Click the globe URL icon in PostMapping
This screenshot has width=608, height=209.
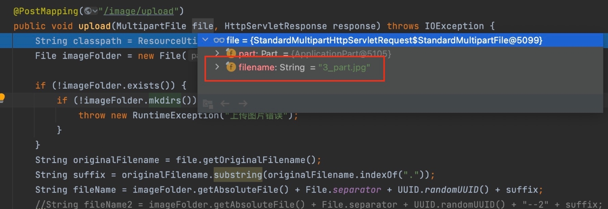click(x=88, y=11)
